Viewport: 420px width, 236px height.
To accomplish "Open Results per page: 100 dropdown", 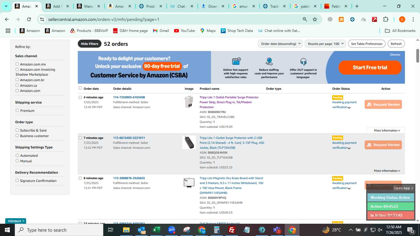I will coord(325,44).
